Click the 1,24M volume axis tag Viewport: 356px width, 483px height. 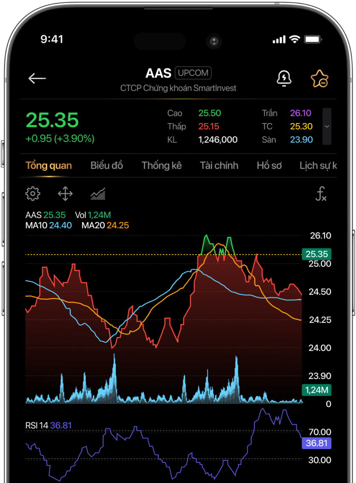tap(316, 390)
